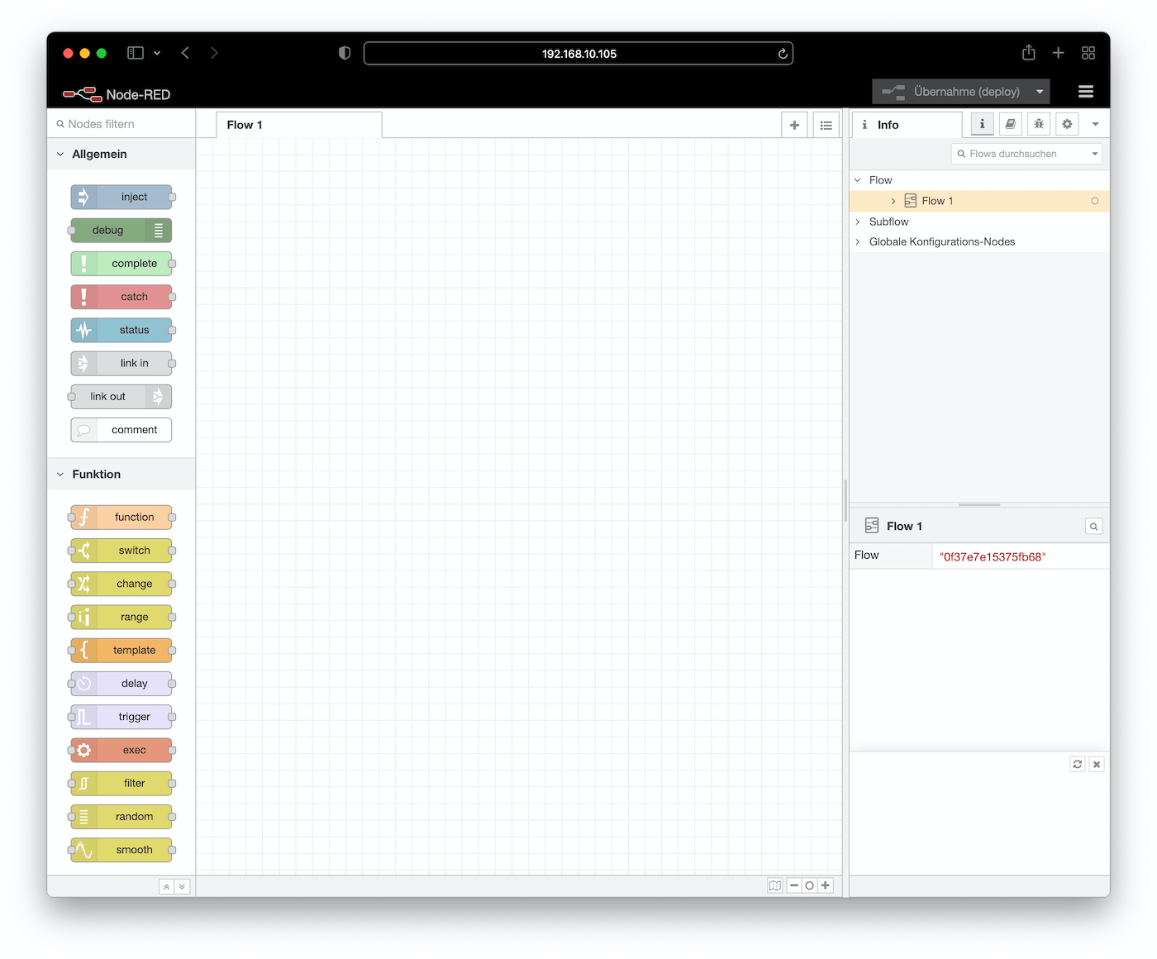Screen dimensions: 1157x959
Task: Refresh the tips box
Action: (1078, 765)
